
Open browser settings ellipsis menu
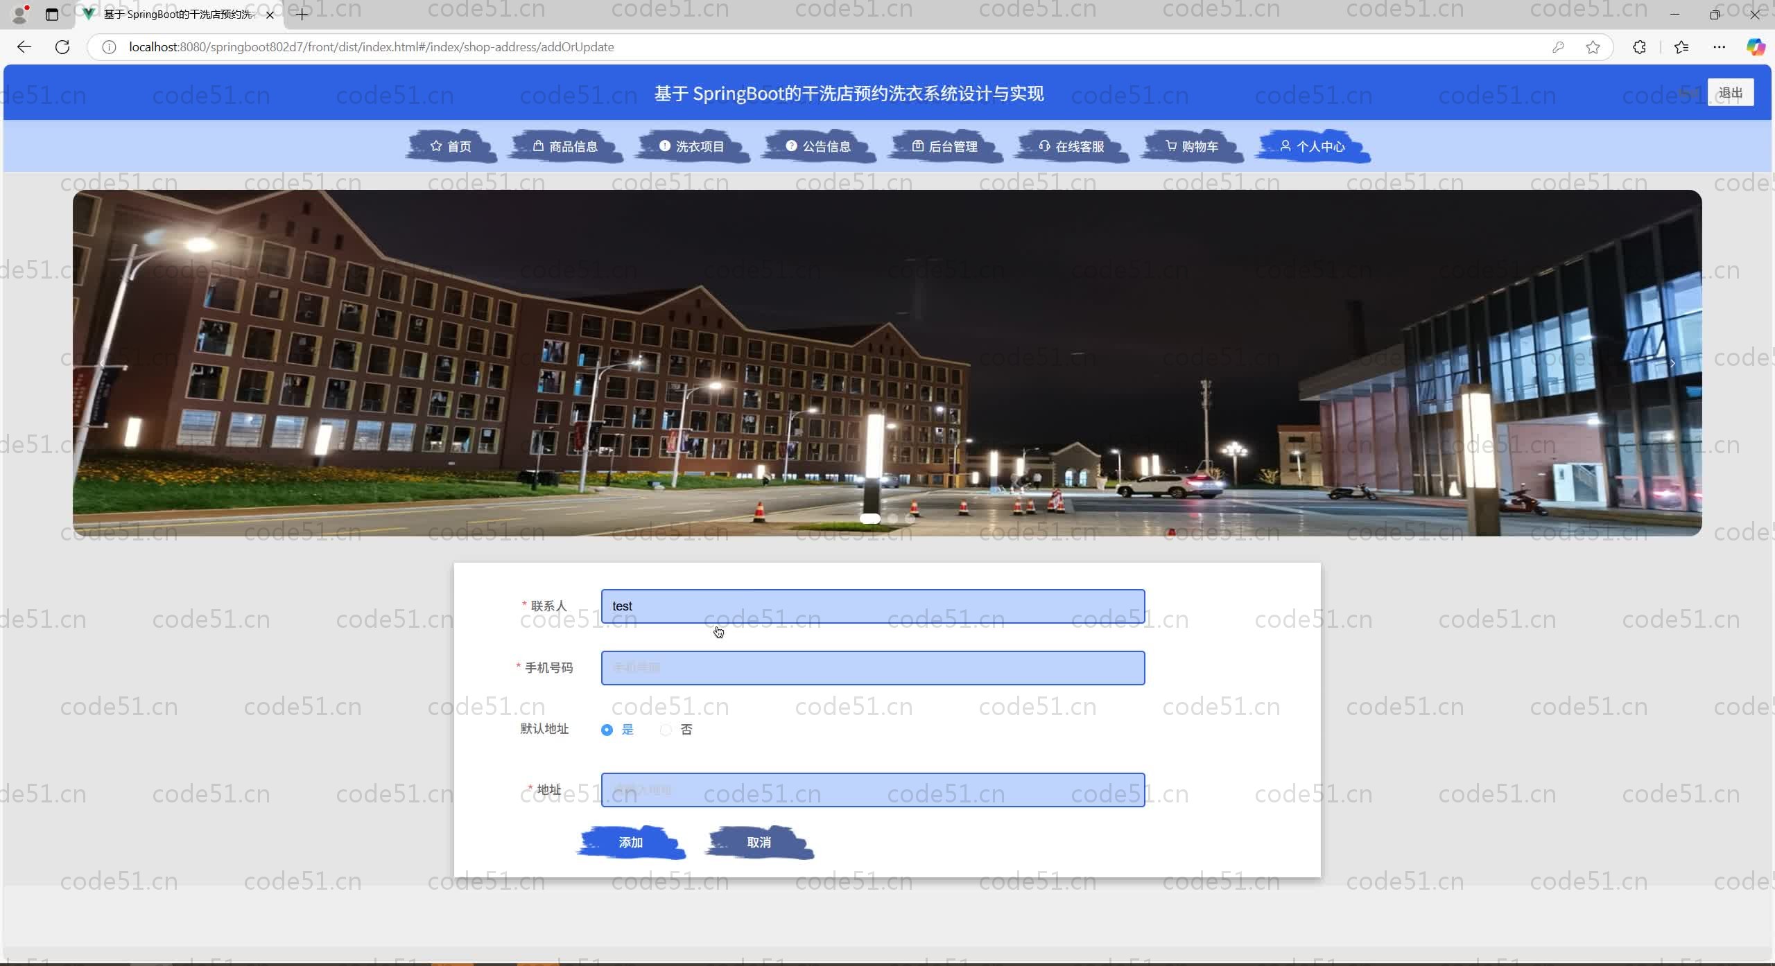1719,47
